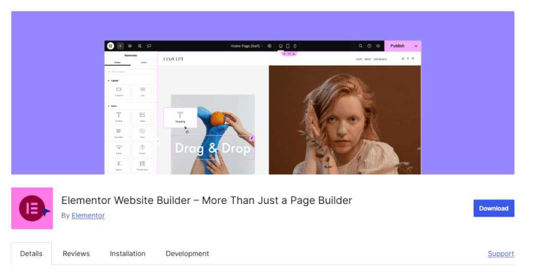Select the Google Maps widget
The image size is (534, 280).
pos(142,165)
